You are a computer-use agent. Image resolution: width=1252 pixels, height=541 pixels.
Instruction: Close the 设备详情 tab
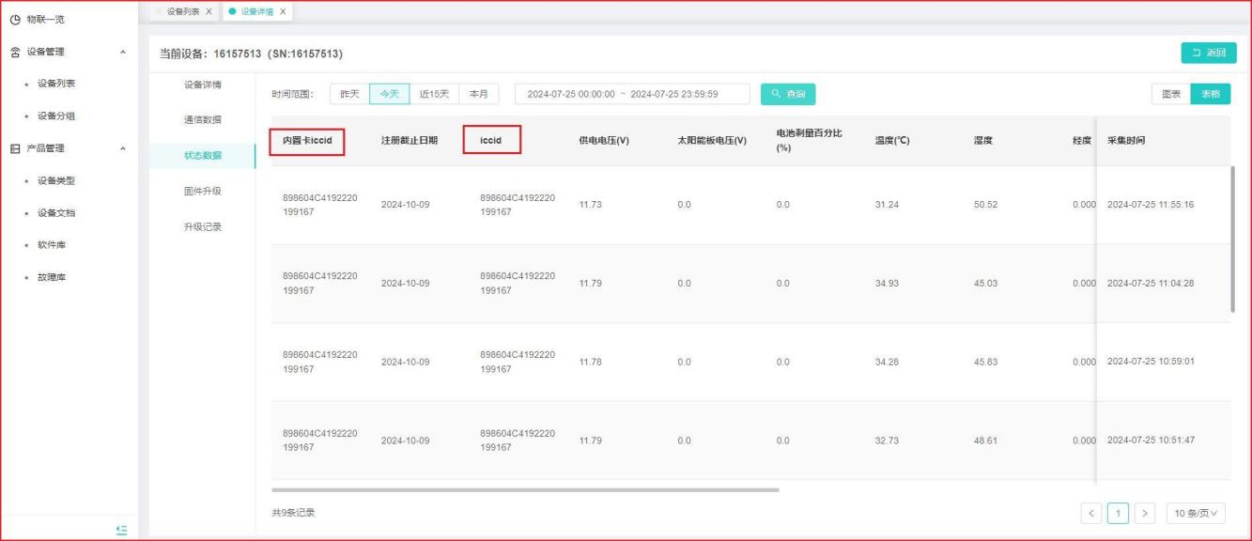pyautogui.click(x=283, y=11)
